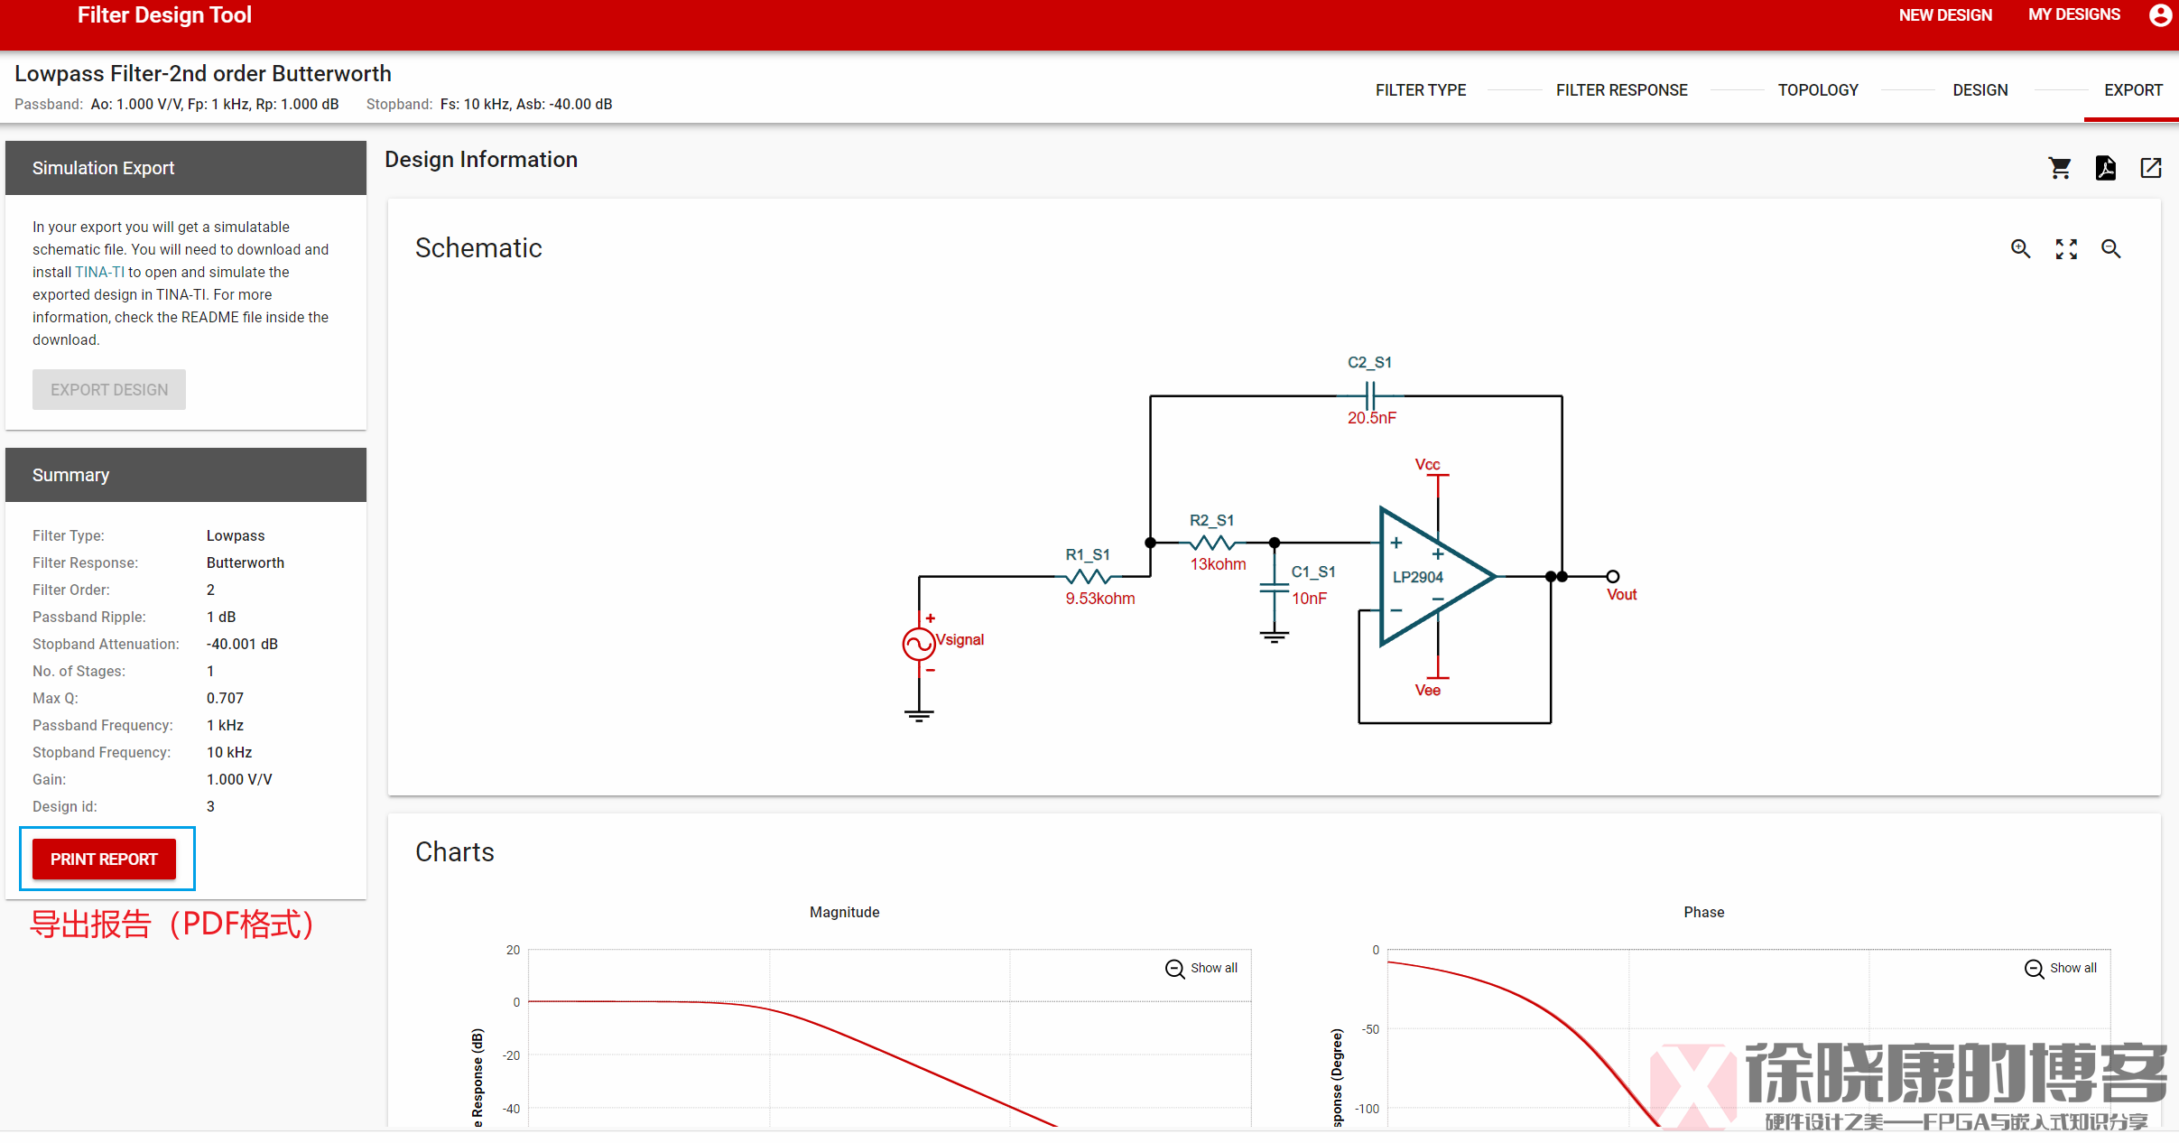The image size is (2179, 1143).
Task: Switch to the TOPOLOGY step
Action: pos(1818,90)
